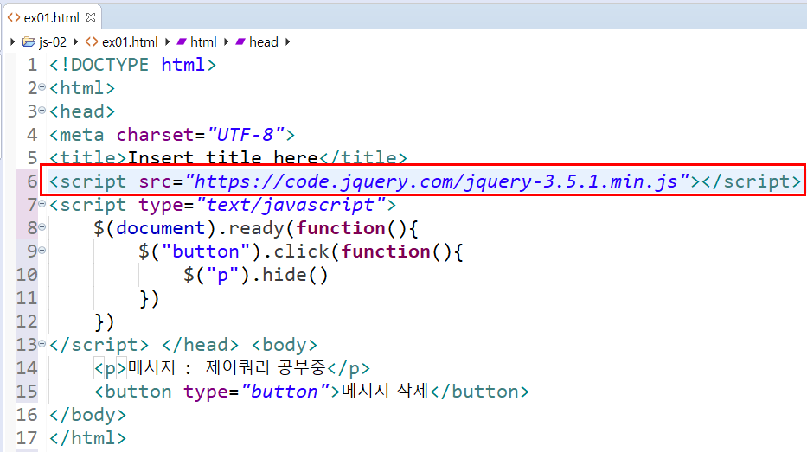Click the "</body>" tag on line 16
The height and width of the screenshot is (452, 807).
click(87, 415)
